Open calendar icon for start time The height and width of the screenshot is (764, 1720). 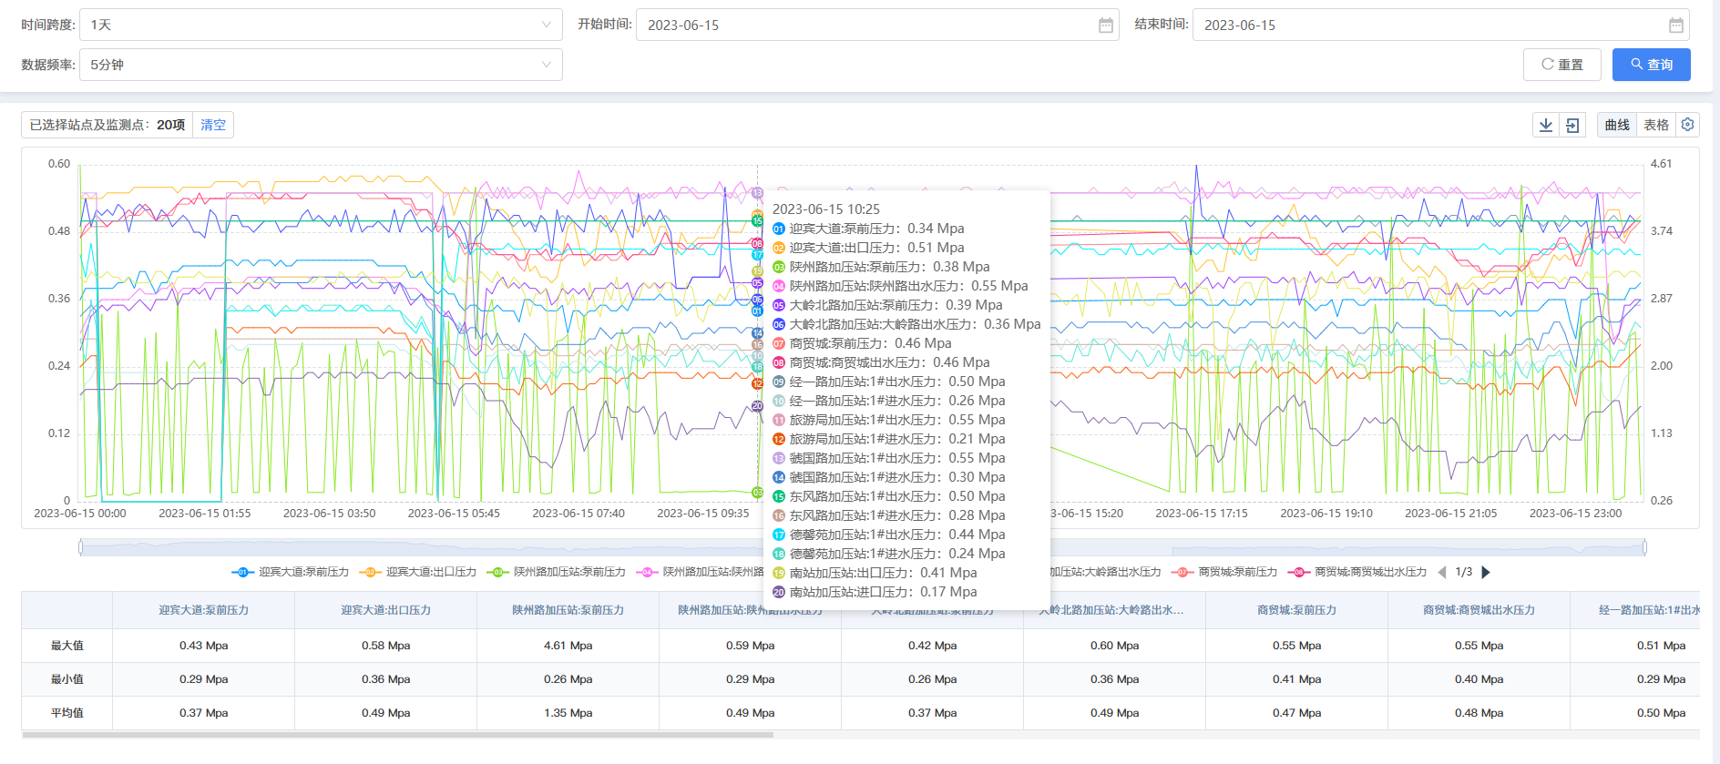(x=1105, y=25)
